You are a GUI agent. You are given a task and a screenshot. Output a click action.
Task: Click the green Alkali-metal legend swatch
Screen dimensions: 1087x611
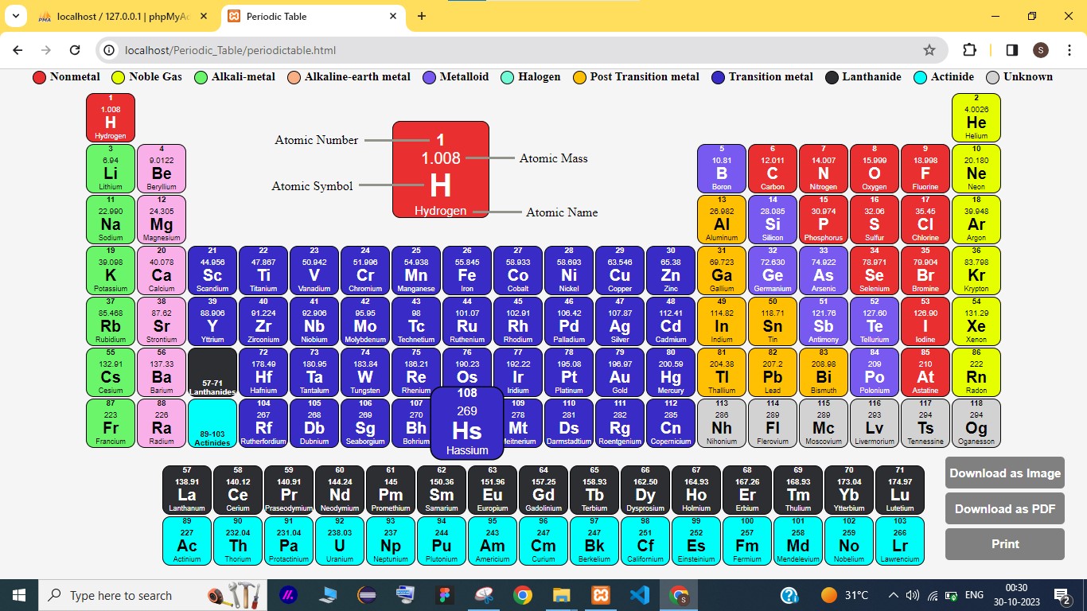click(x=201, y=77)
